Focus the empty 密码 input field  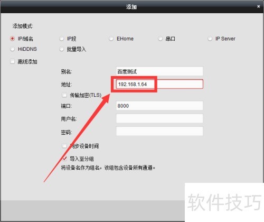pos(159,131)
